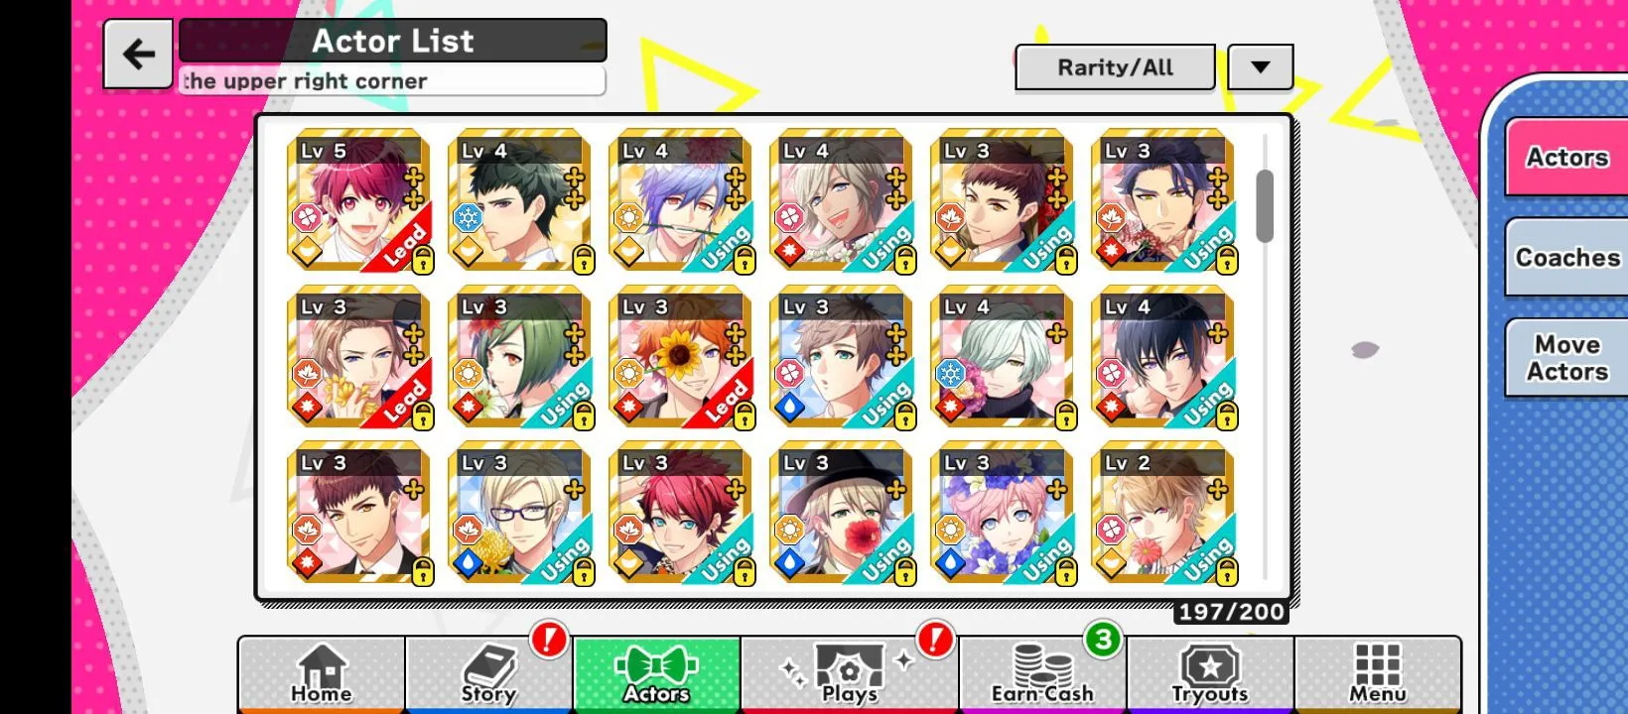Image resolution: width=1628 pixels, height=714 pixels.
Task: Open the Home icon in bottom bar
Action: pos(322,673)
